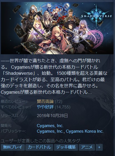Choose the アニメ tag
115x156 pixels.
pos(87,147)
